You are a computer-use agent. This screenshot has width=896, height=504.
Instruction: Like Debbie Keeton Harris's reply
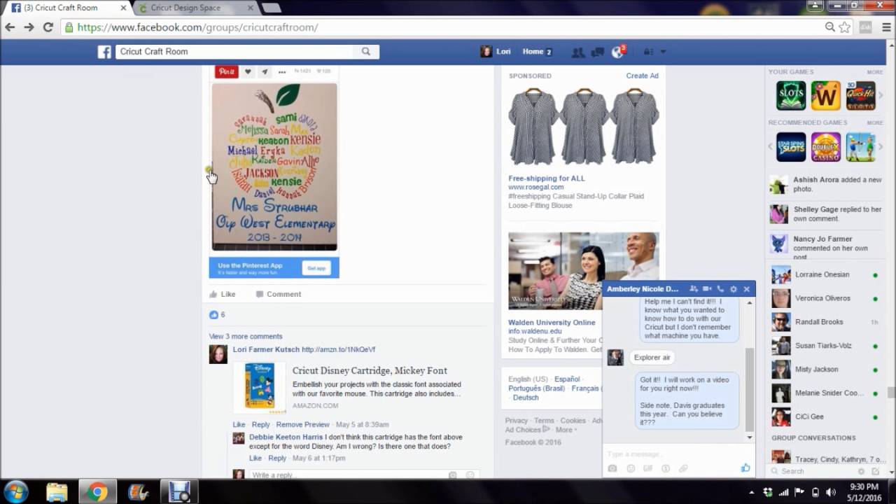pos(255,458)
